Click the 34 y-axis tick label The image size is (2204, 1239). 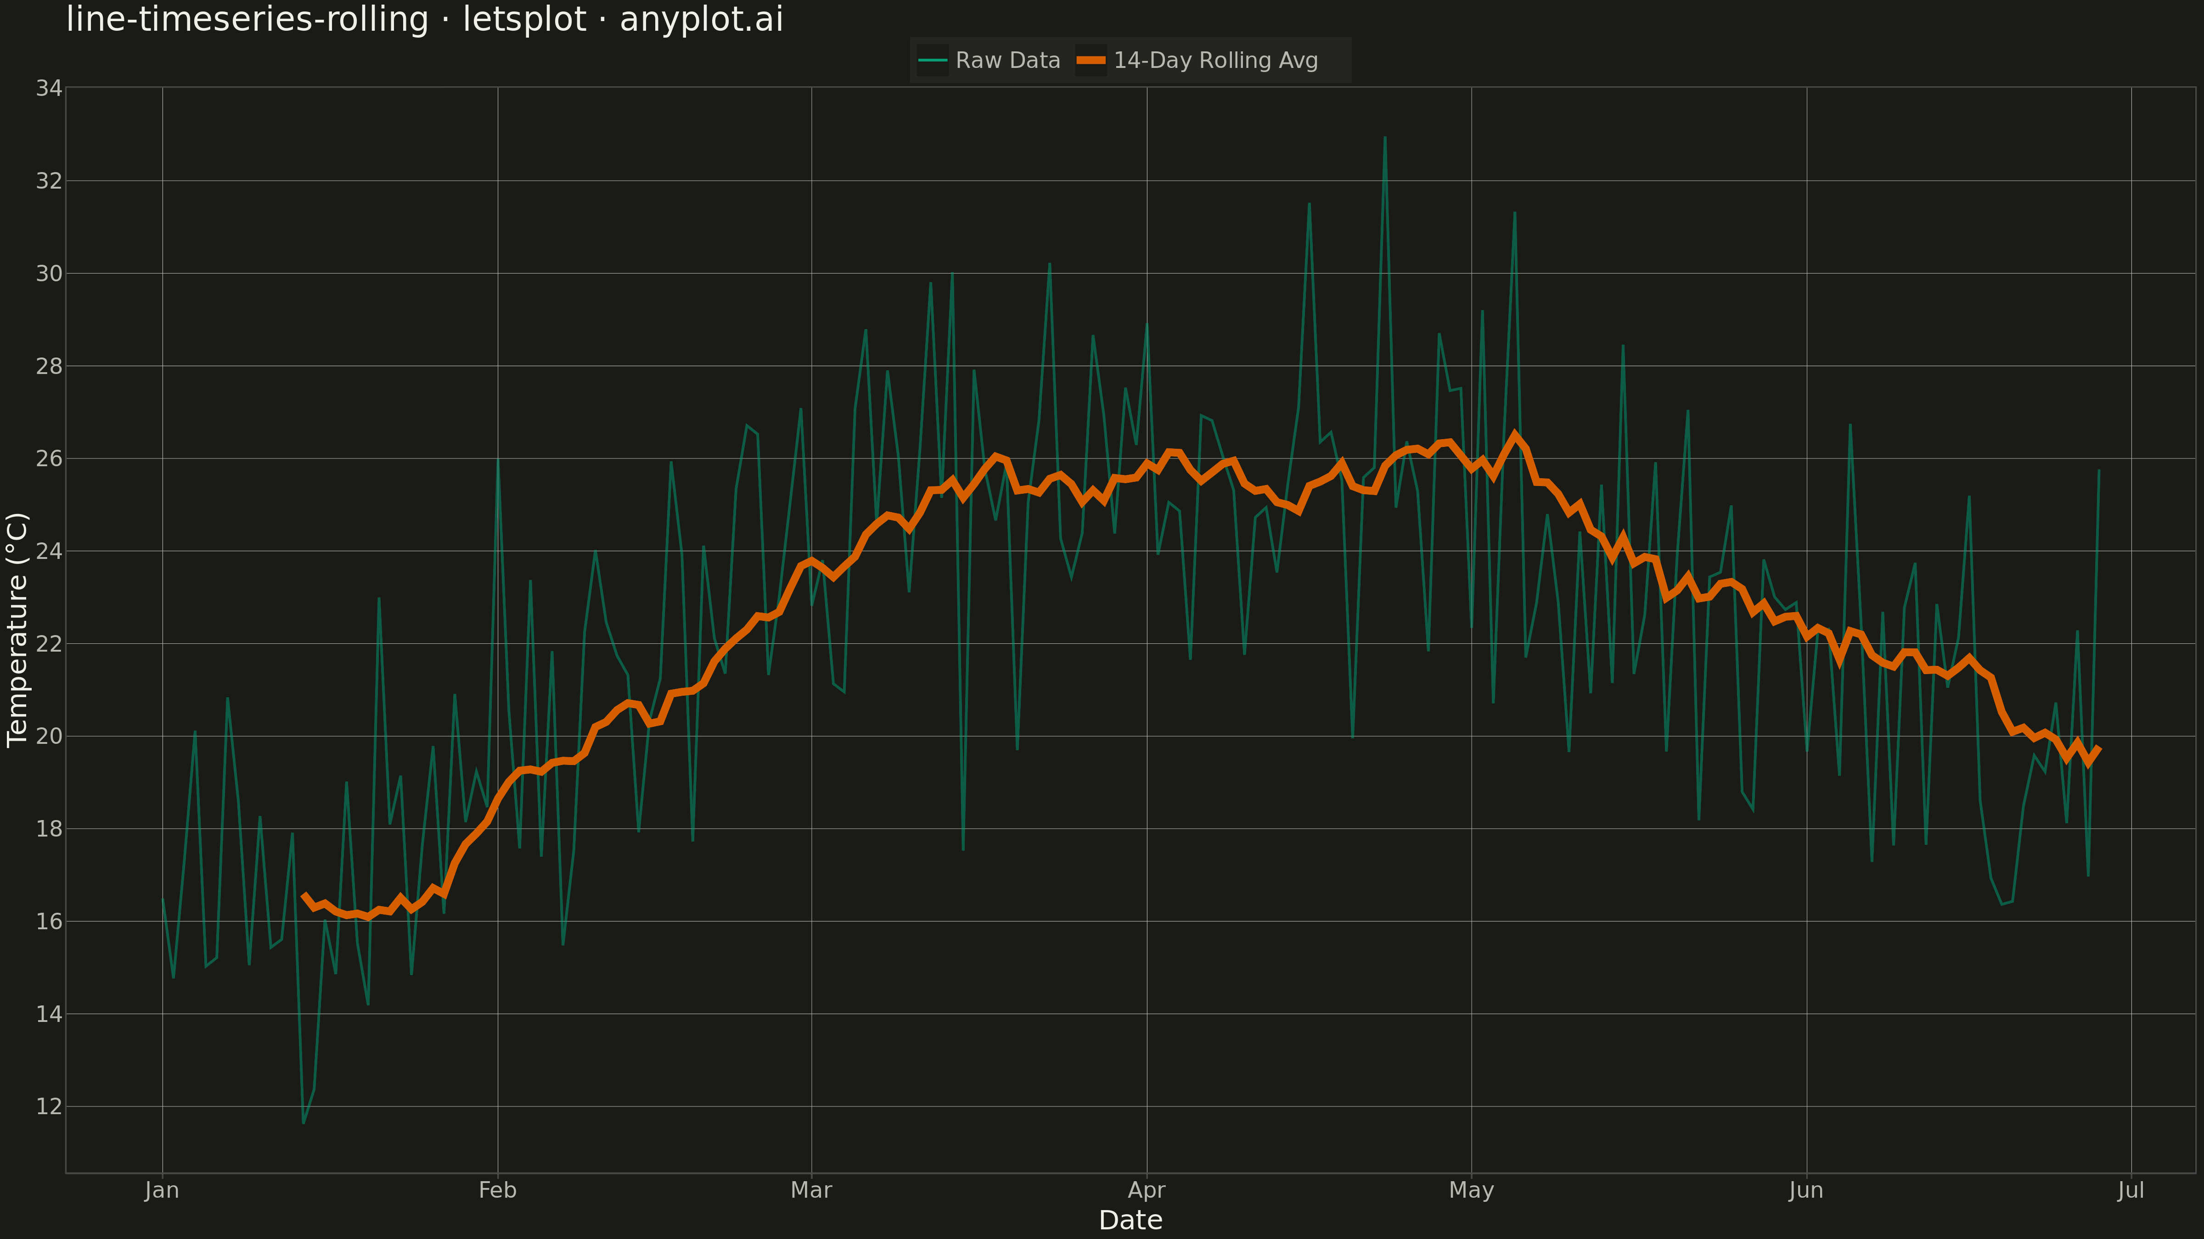coord(49,88)
